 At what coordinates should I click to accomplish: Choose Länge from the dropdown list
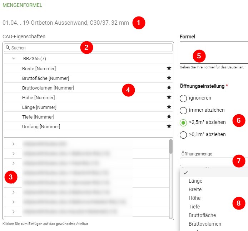[195, 181]
